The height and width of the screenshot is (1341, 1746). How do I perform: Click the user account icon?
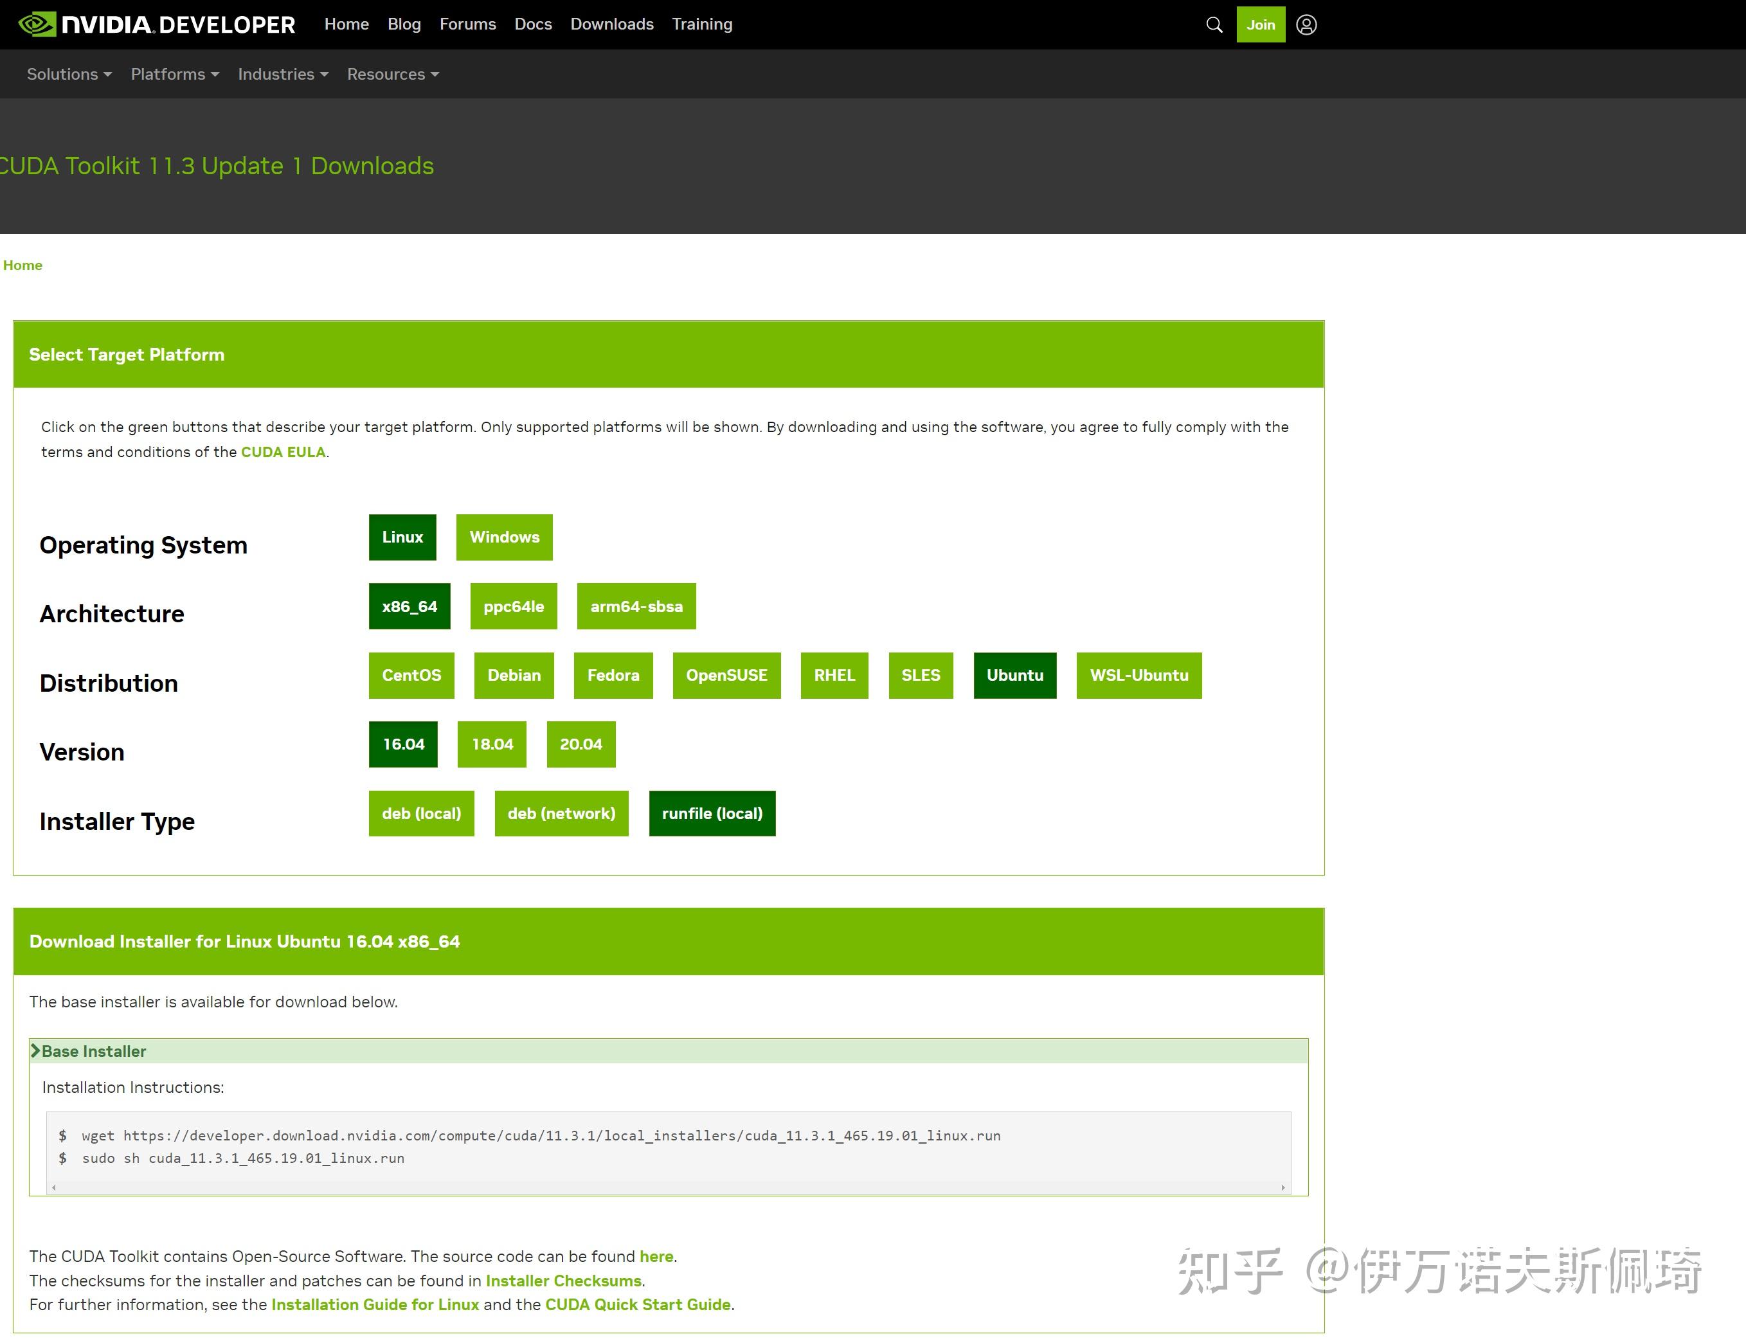click(x=1306, y=24)
